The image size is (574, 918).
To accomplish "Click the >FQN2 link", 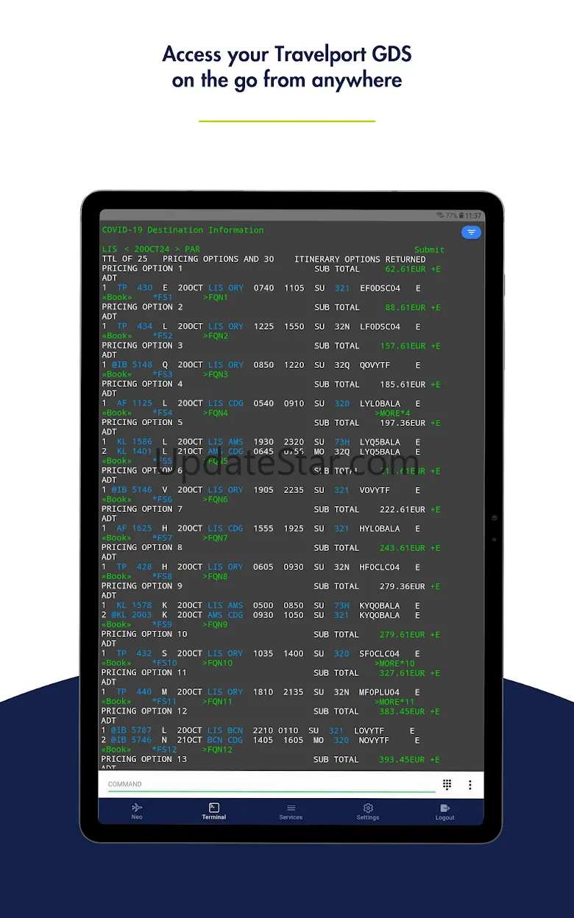I will (216, 336).
